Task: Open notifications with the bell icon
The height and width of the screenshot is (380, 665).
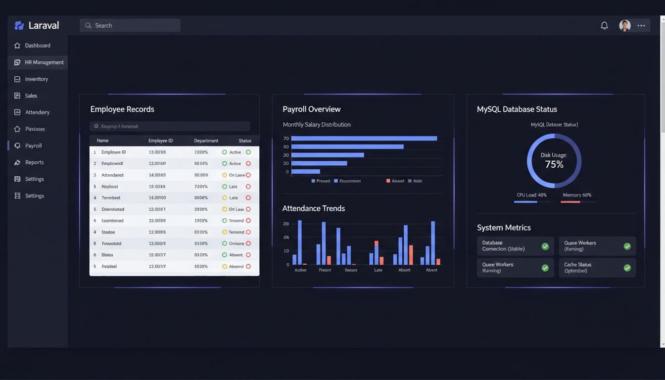Action: click(604, 25)
